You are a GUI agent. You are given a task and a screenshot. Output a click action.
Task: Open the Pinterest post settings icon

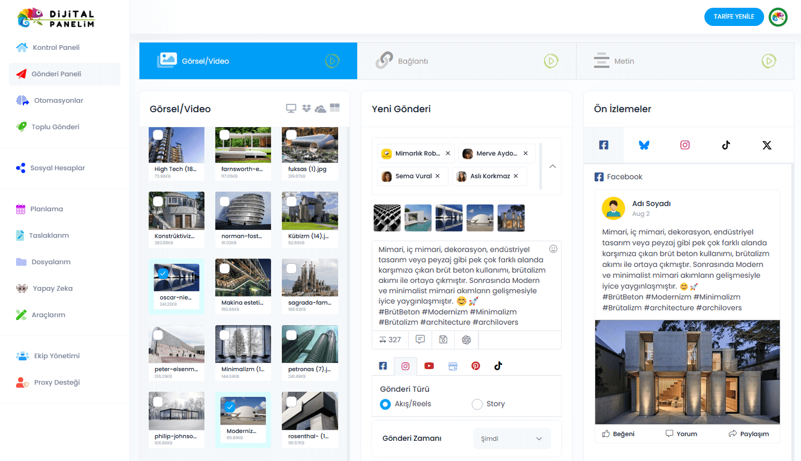(475, 366)
